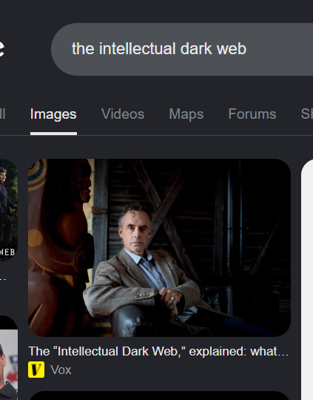Open the Vox article title link
Image resolution: width=313 pixels, height=400 pixels.
pos(158,351)
